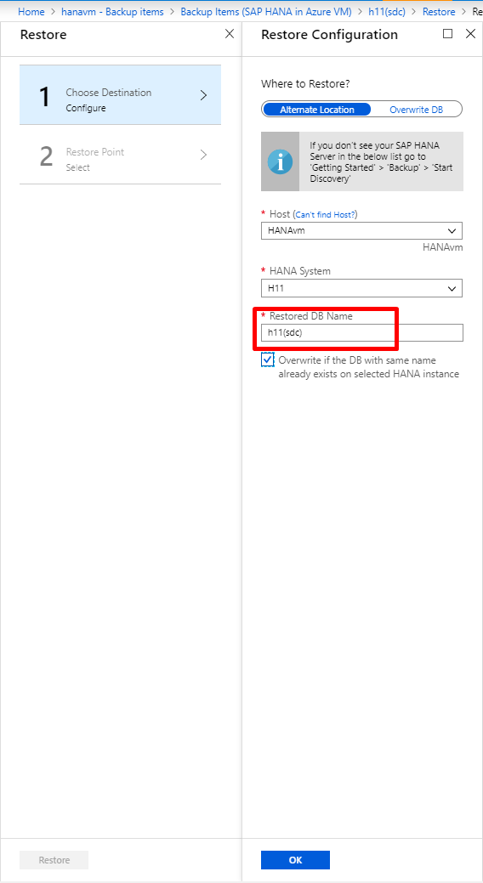Screen dimensions: 483x883
Task: Click the Restored DB Name field
Action: click(x=362, y=333)
